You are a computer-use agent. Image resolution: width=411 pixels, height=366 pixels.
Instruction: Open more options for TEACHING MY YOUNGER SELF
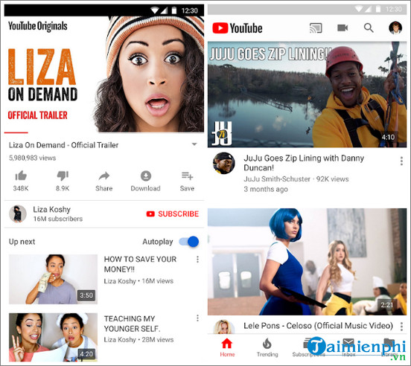(x=197, y=318)
